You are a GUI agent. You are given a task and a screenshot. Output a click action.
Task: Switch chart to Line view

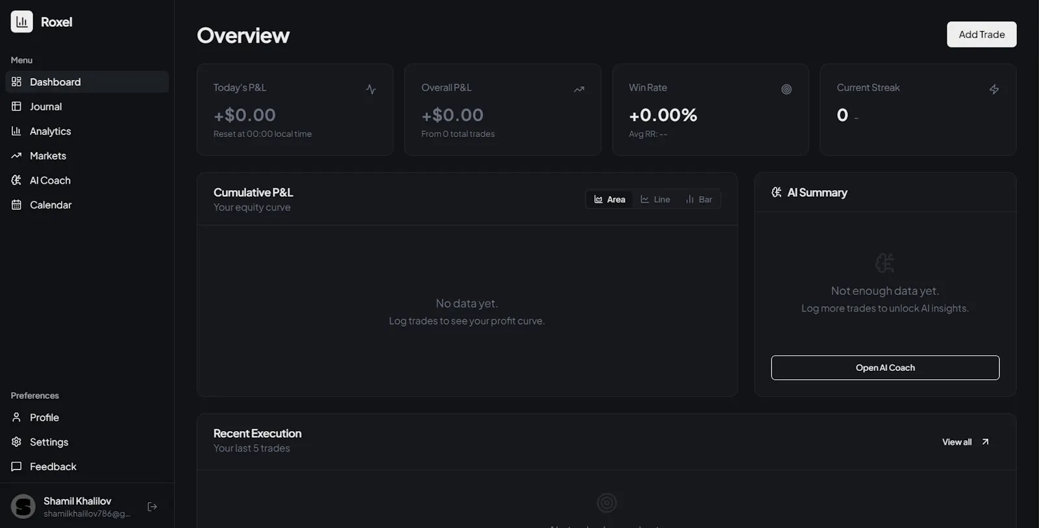tap(655, 199)
